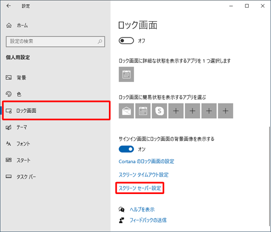This screenshot has height=232, width=271.
Task: Click the 設定の検索 search field
Action: click(x=55, y=42)
